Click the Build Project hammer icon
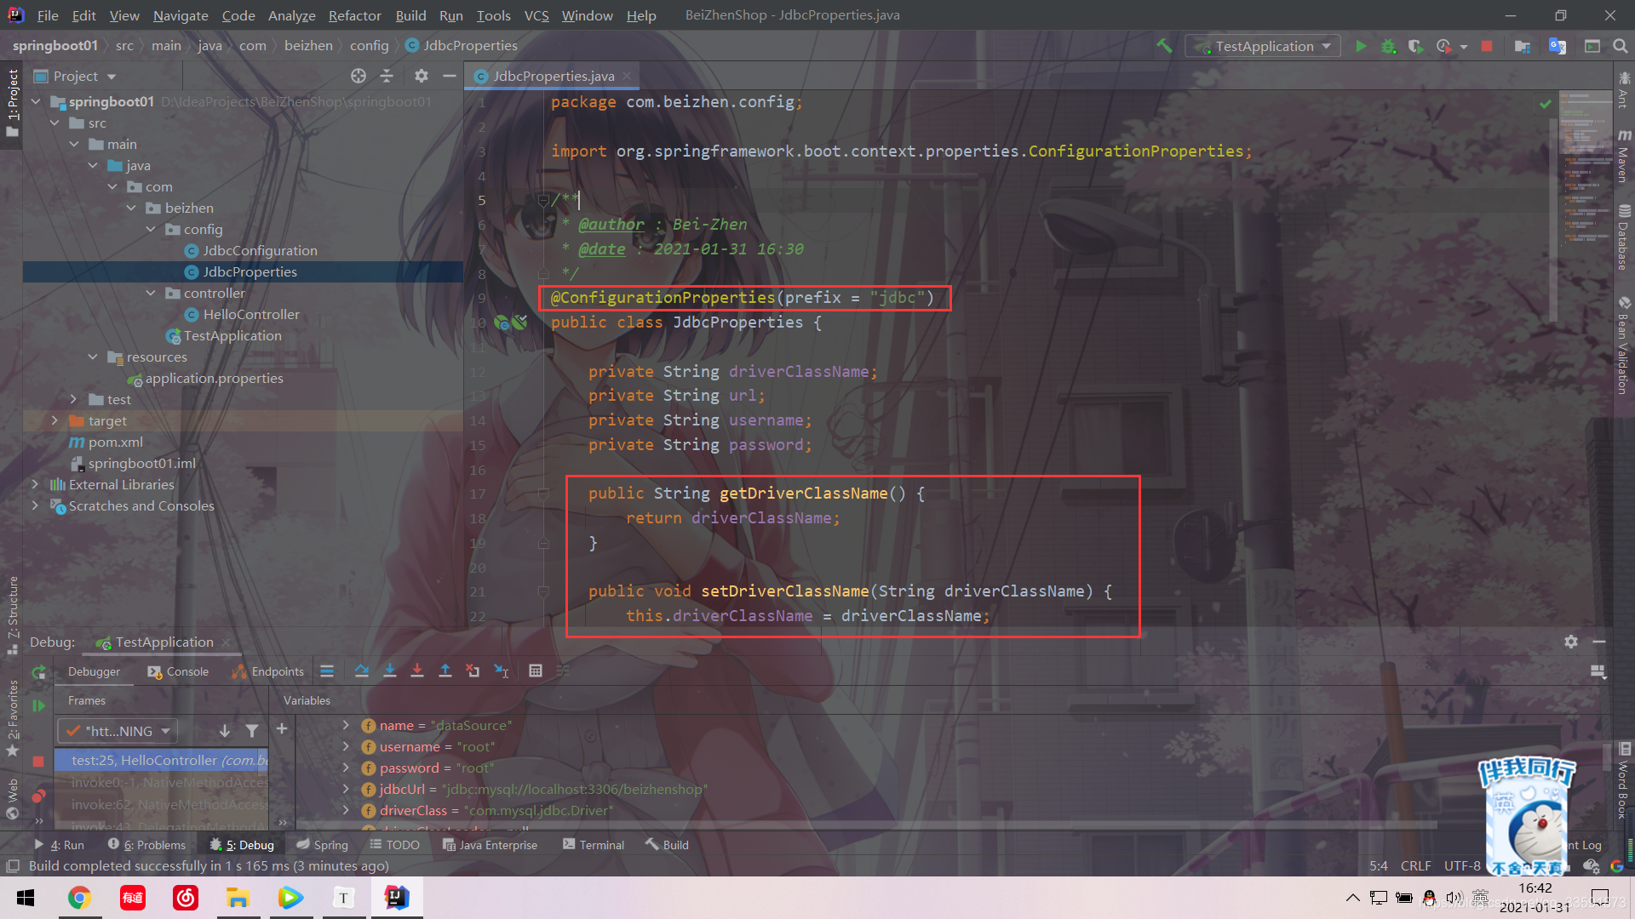The height and width of the screenshot is (919, 1635). 1164,46
